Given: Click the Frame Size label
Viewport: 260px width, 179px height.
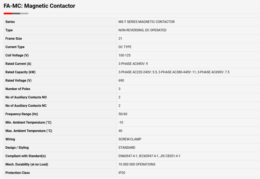Looking at the screenshot, I should pos(13,38).
